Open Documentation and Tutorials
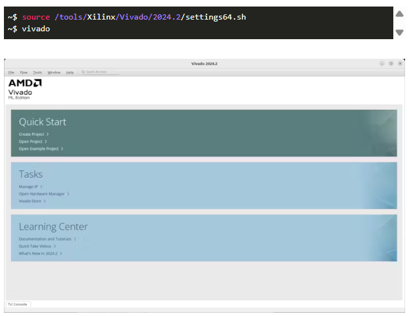The width and height of the screenshot is (409, 316). click(x=45, y=239)
